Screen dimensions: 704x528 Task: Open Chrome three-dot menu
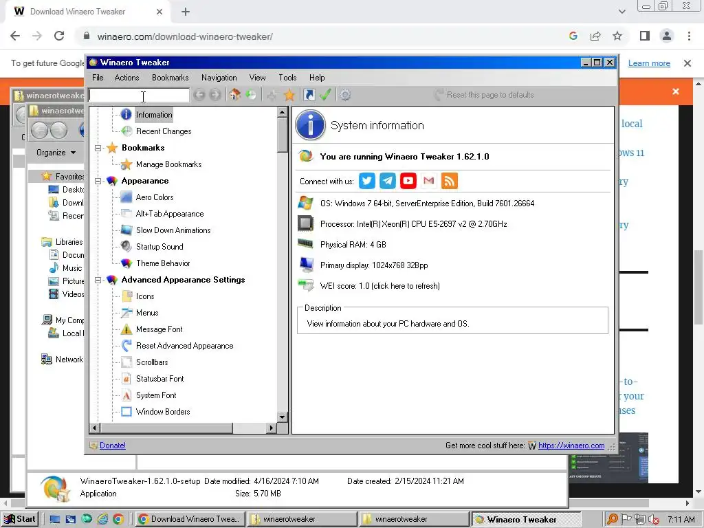[x=689, y=36]
